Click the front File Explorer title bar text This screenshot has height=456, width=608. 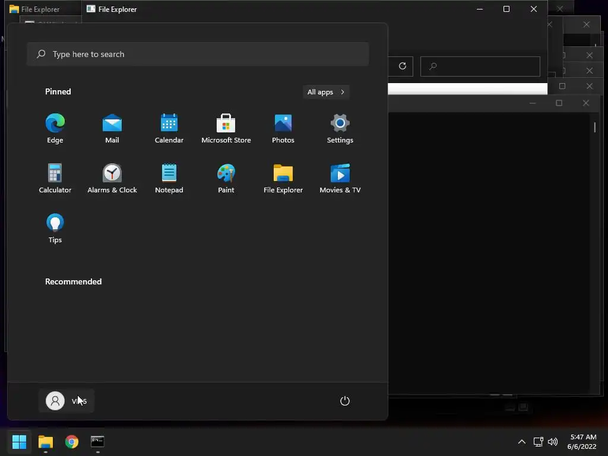118,9
